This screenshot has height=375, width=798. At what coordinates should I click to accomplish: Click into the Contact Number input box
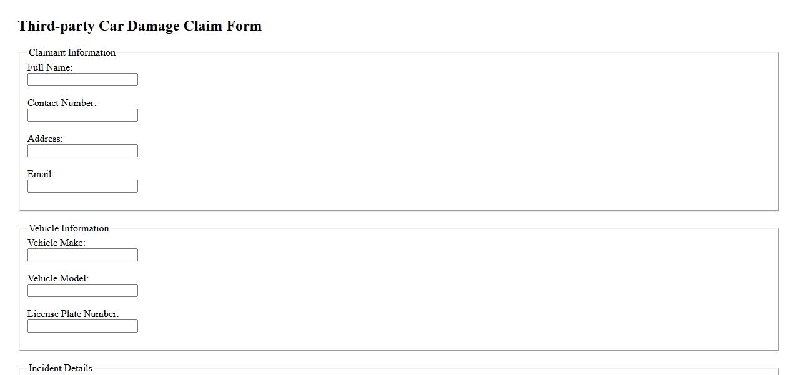pos(82,115)
